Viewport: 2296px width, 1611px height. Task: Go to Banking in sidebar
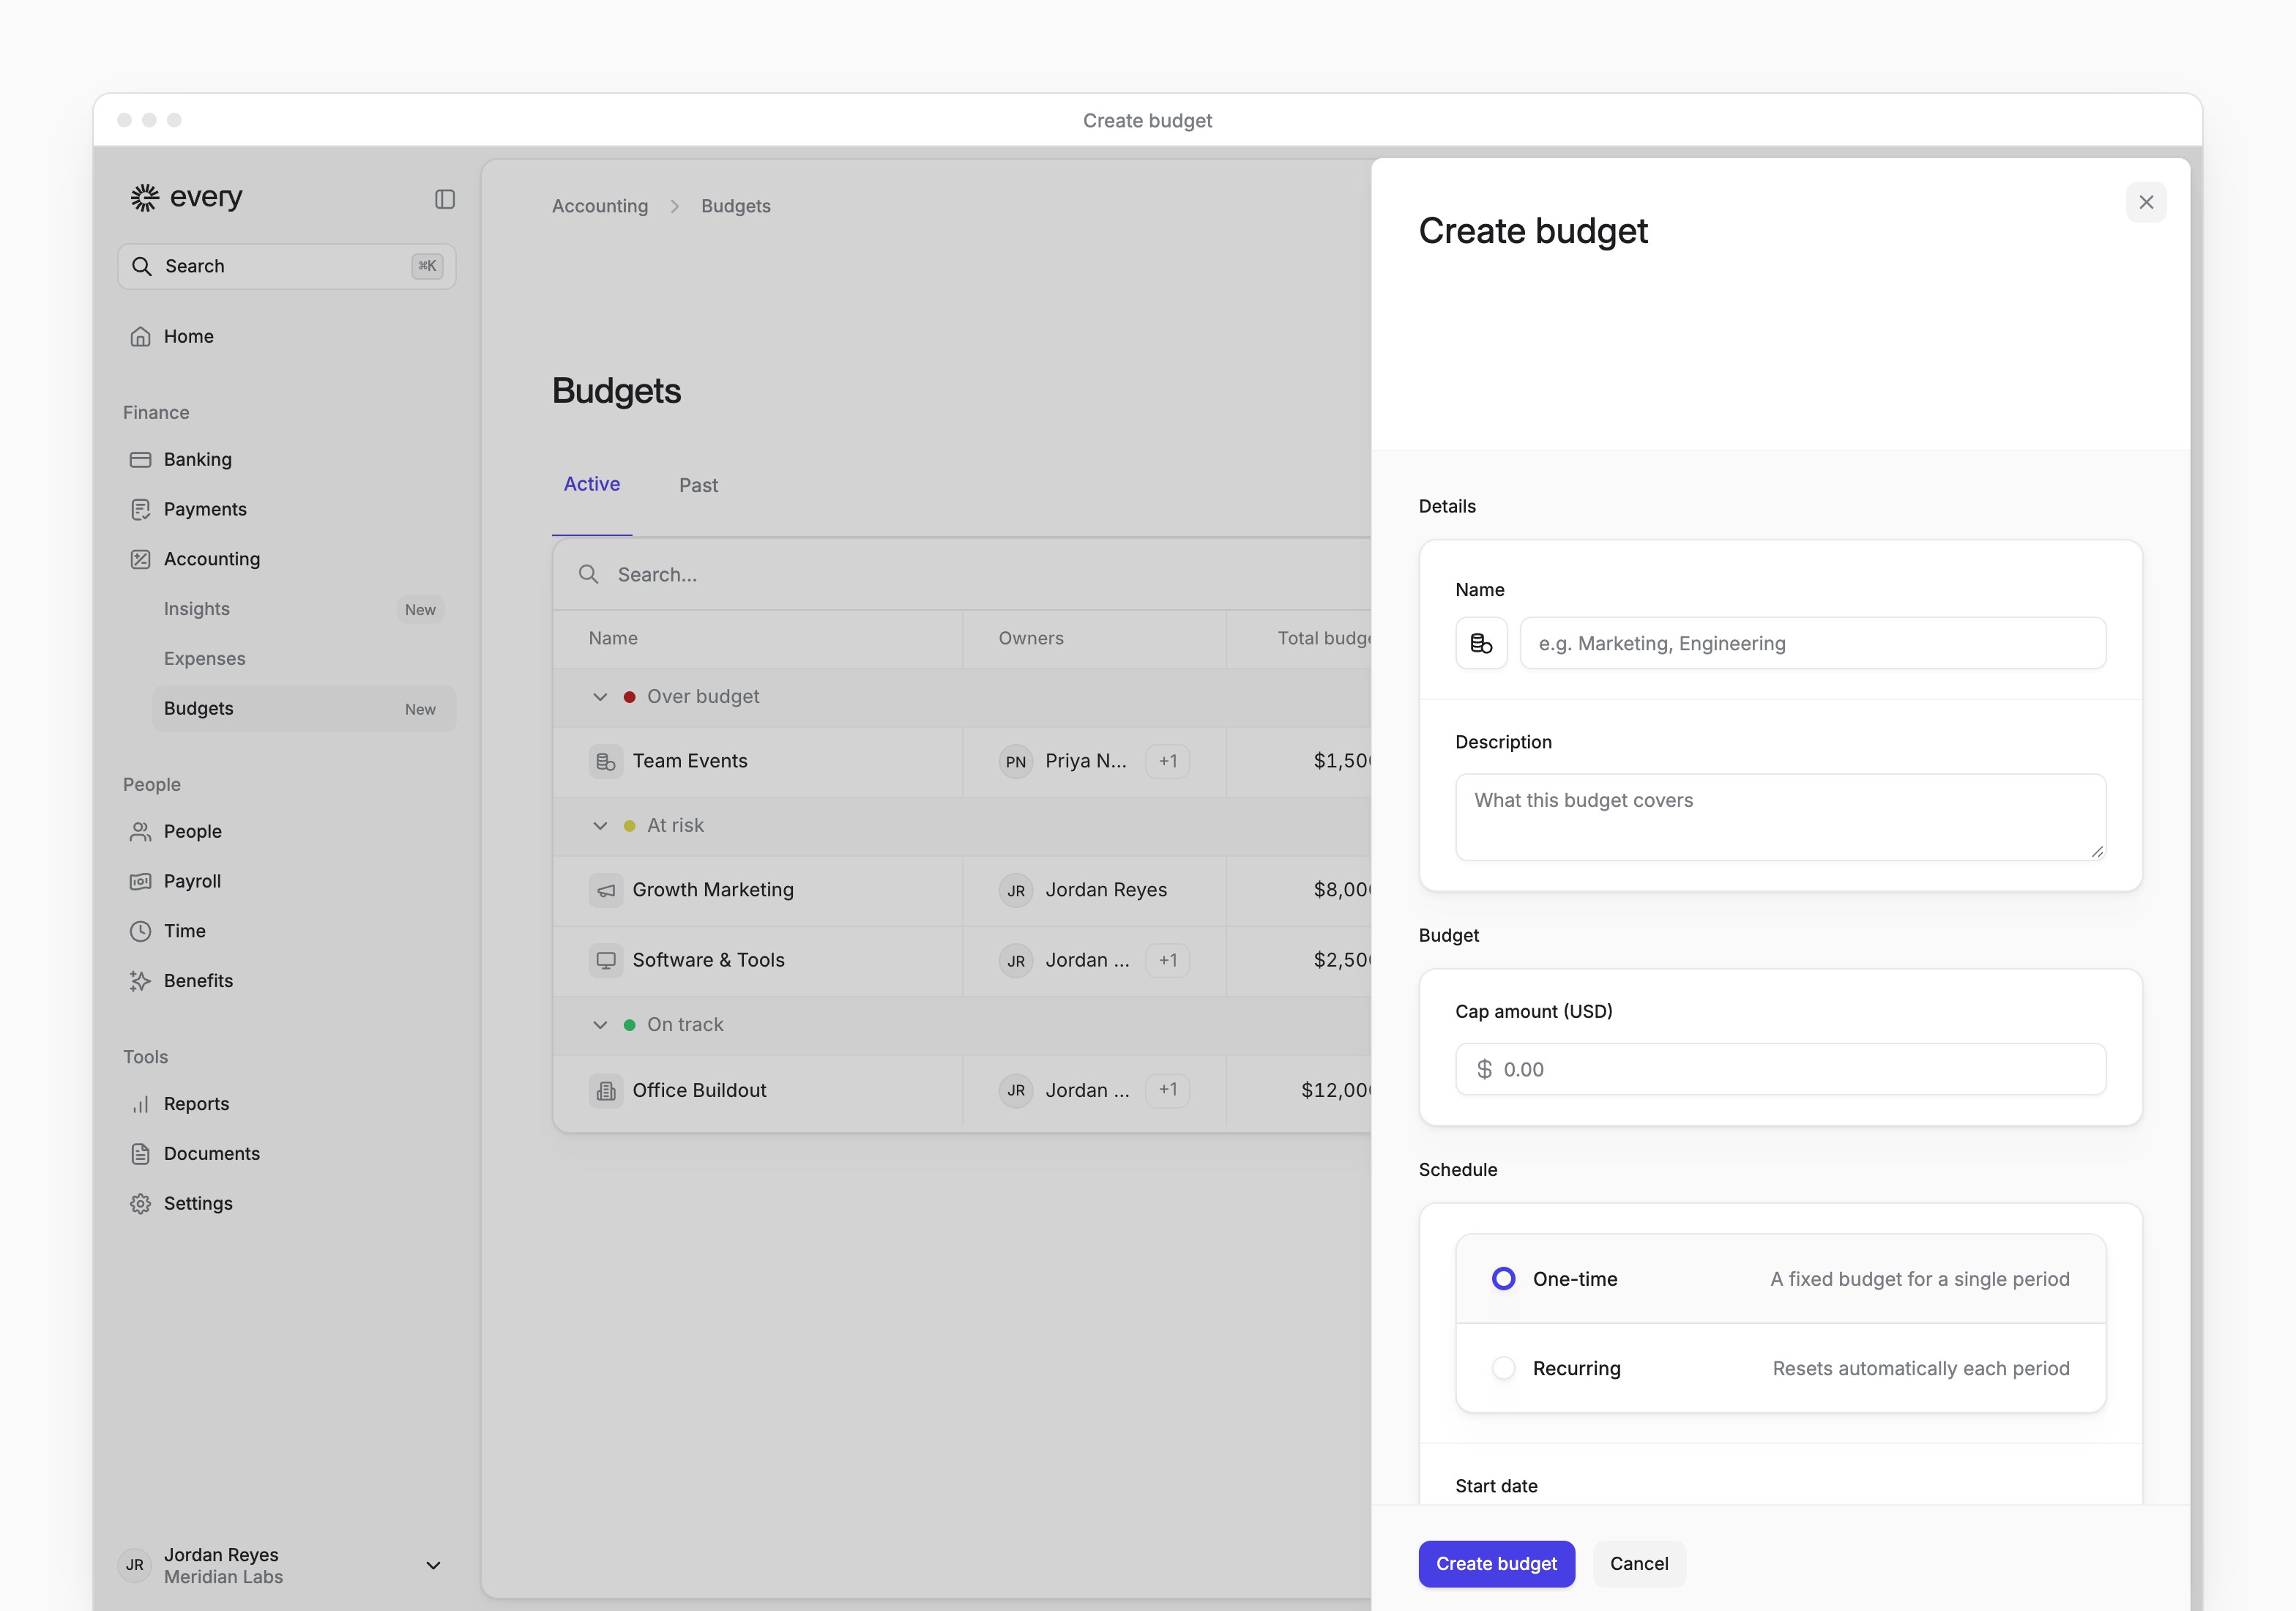(x=287, y=459)
